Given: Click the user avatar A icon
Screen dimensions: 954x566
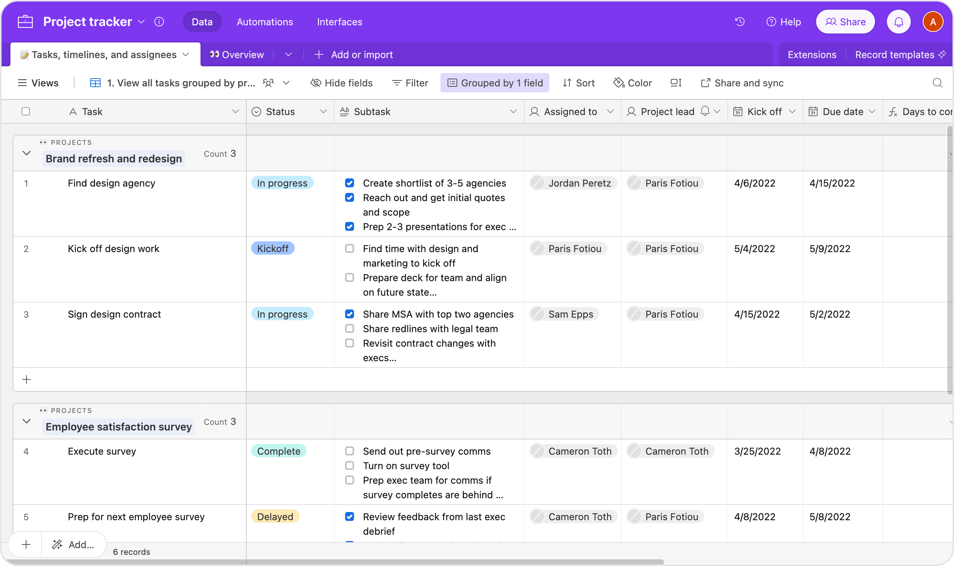Looking at the screenshot, I should click(x=933, y=22).
